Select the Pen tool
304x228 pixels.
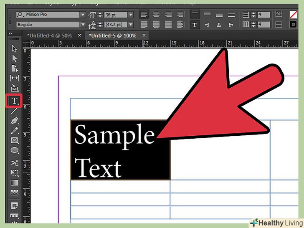click(15, 120)
